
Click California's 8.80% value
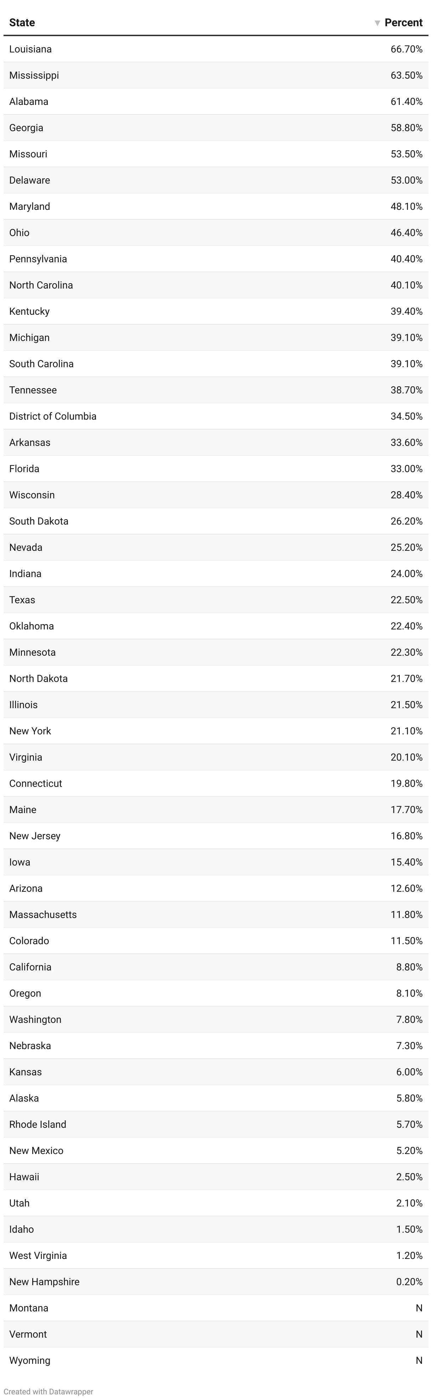pyautogui.click(x=409, y=967)
